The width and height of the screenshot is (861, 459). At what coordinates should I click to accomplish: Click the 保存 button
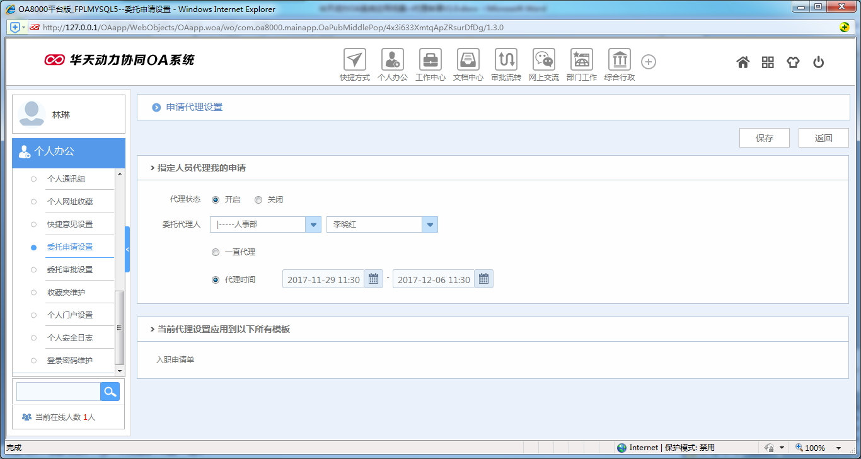[x=765, y=138]
